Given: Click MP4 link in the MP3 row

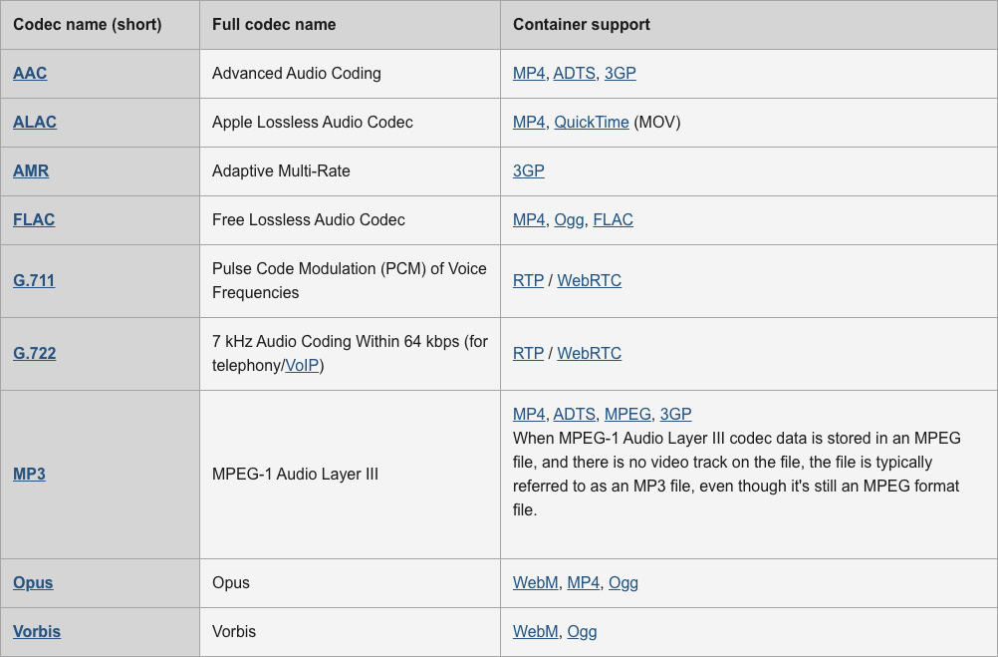Looking at the screenshot, I should click(529, 414).
